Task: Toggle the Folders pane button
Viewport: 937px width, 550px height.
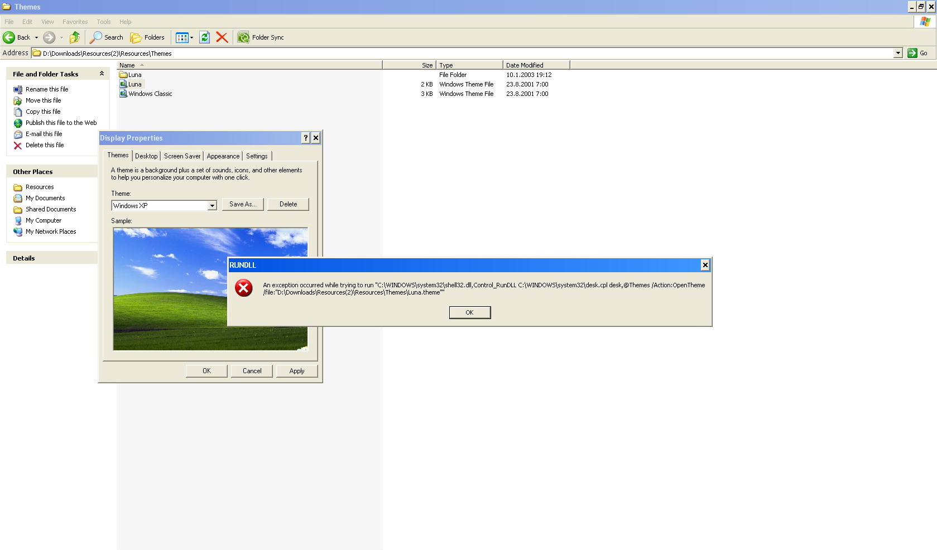Action: (147, 37)
